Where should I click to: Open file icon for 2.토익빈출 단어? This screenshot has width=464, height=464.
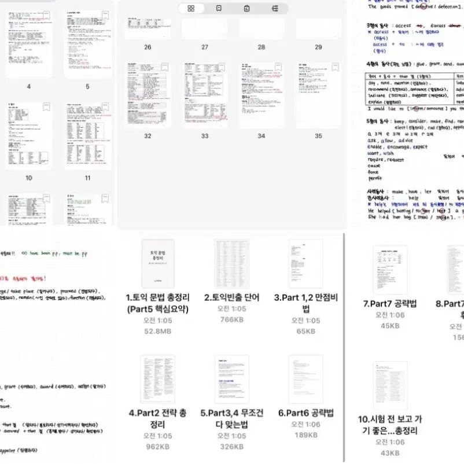point(231,264)
